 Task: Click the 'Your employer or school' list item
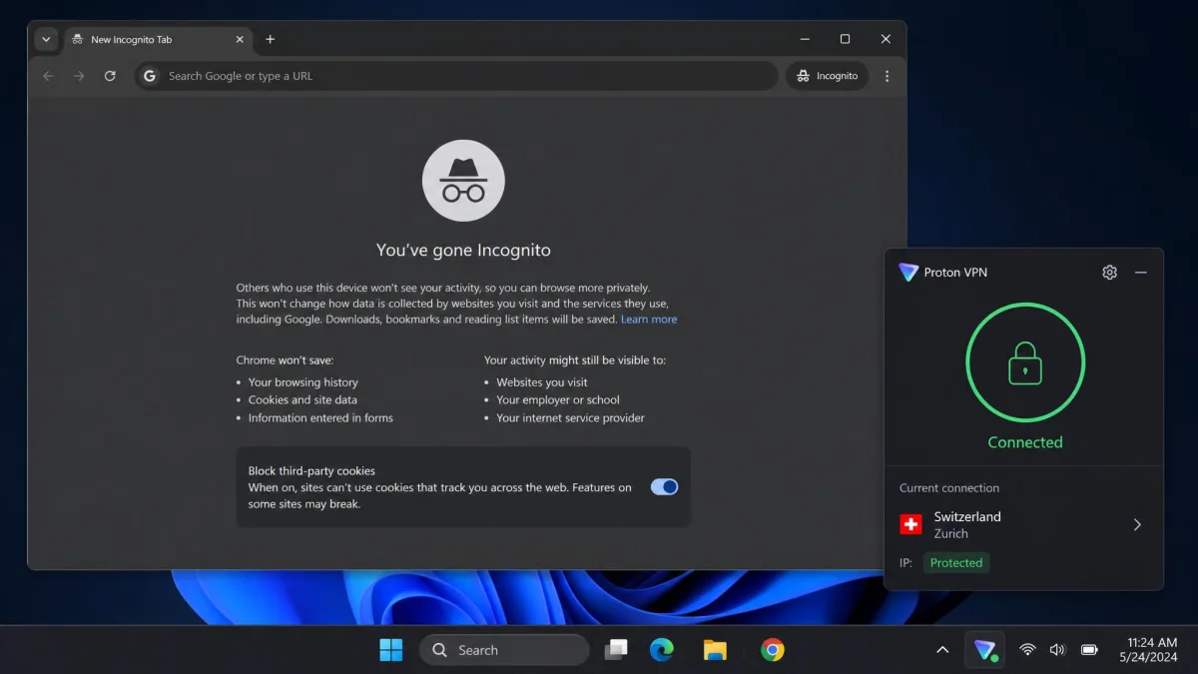pos(557,400)
